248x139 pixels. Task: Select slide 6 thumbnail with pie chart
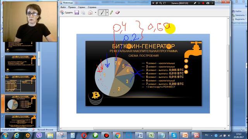coord(20,103)
